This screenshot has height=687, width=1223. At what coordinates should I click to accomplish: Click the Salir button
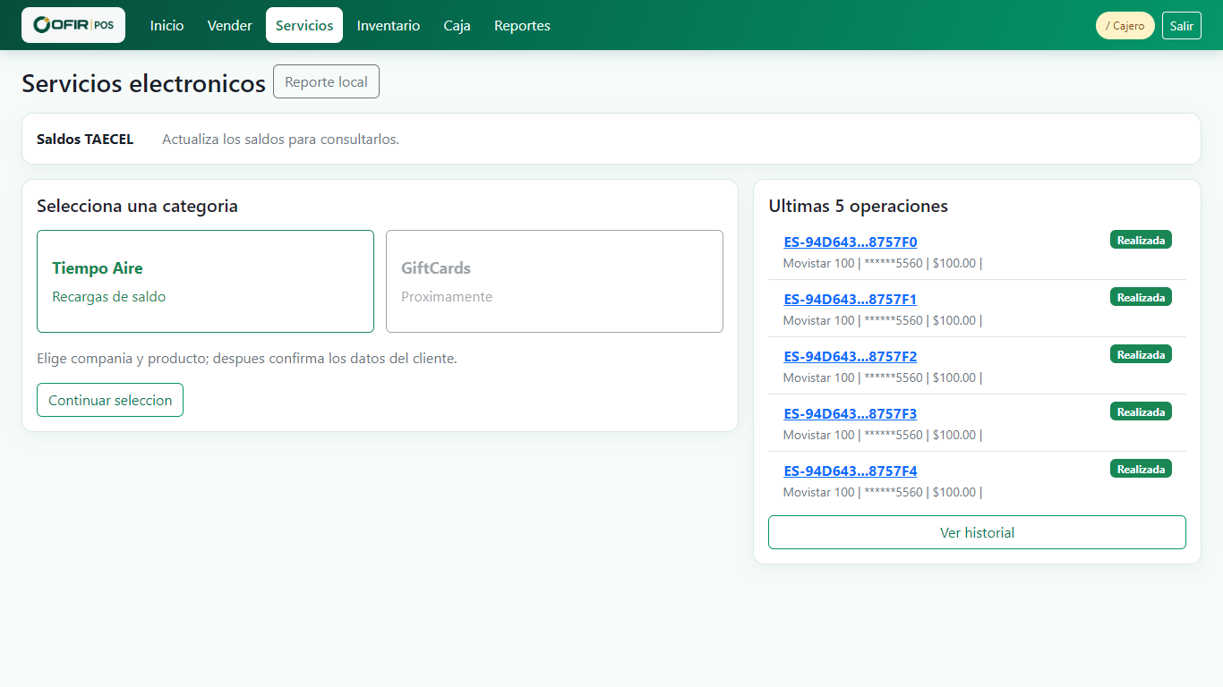1182,25
